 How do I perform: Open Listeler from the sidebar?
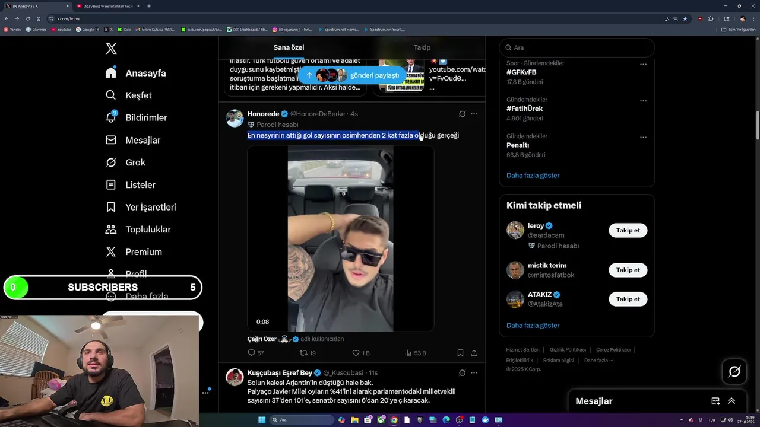(x=130, y=185)
